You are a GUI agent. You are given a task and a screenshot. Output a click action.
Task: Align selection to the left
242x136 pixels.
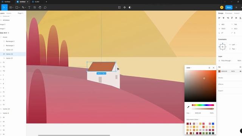point(219,18)
